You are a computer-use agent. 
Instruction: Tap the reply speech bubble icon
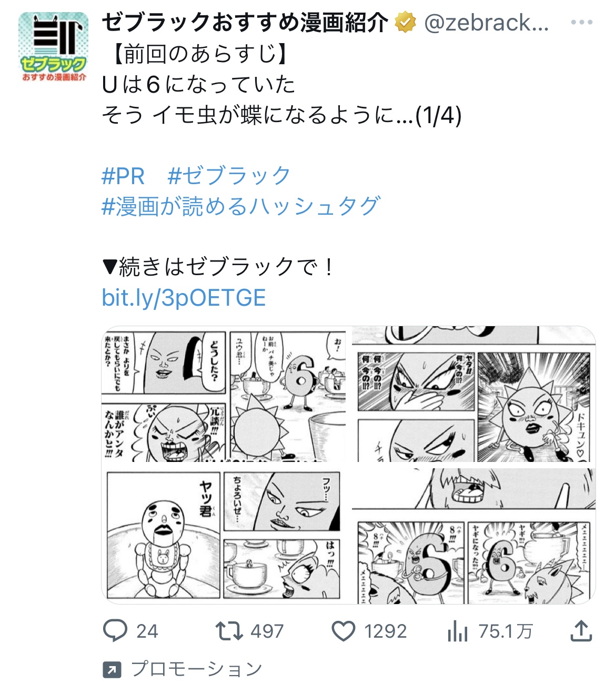pos(115,630)
